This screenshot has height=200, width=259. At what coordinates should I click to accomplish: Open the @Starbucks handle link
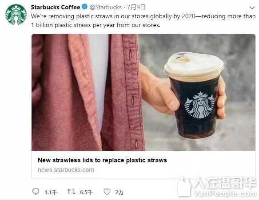(106, 7)
